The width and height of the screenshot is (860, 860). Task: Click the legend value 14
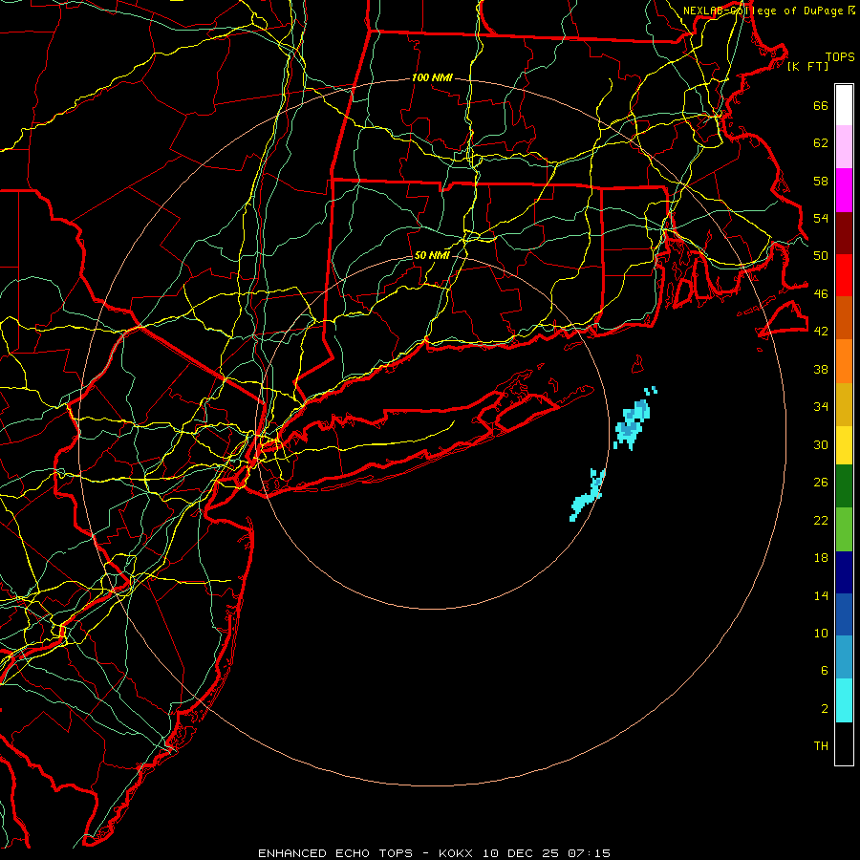(x=821, y=595)
